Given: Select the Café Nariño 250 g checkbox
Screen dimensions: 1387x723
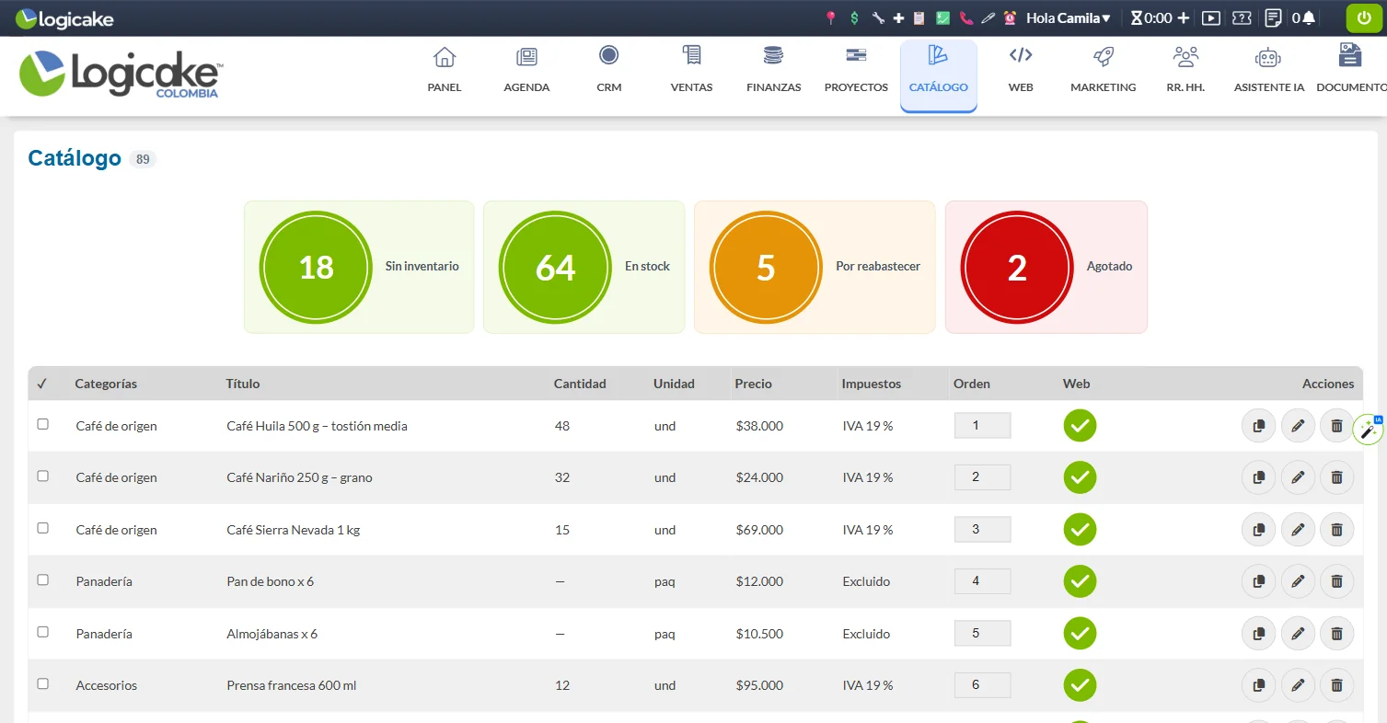Looking at the screenshot, I should 42,476.
